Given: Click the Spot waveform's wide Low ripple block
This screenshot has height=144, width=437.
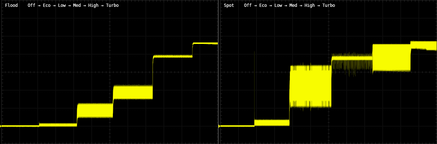Looking at the screenshot, I should [310, 86].
